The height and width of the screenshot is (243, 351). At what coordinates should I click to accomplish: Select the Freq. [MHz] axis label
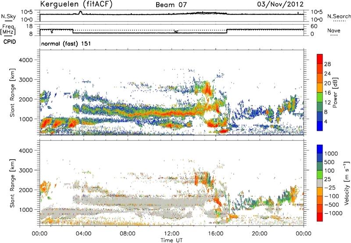[x=8, y=30]
